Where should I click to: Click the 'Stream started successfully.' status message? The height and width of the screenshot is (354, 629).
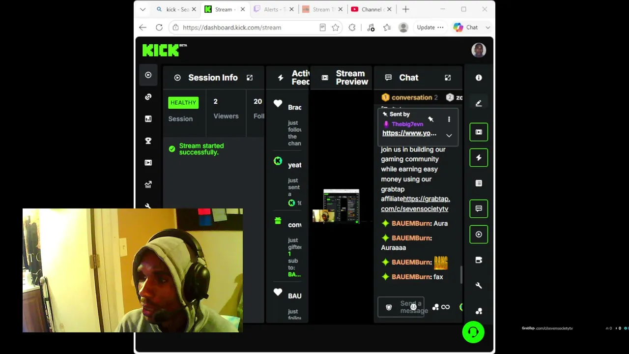coord(201,149)
